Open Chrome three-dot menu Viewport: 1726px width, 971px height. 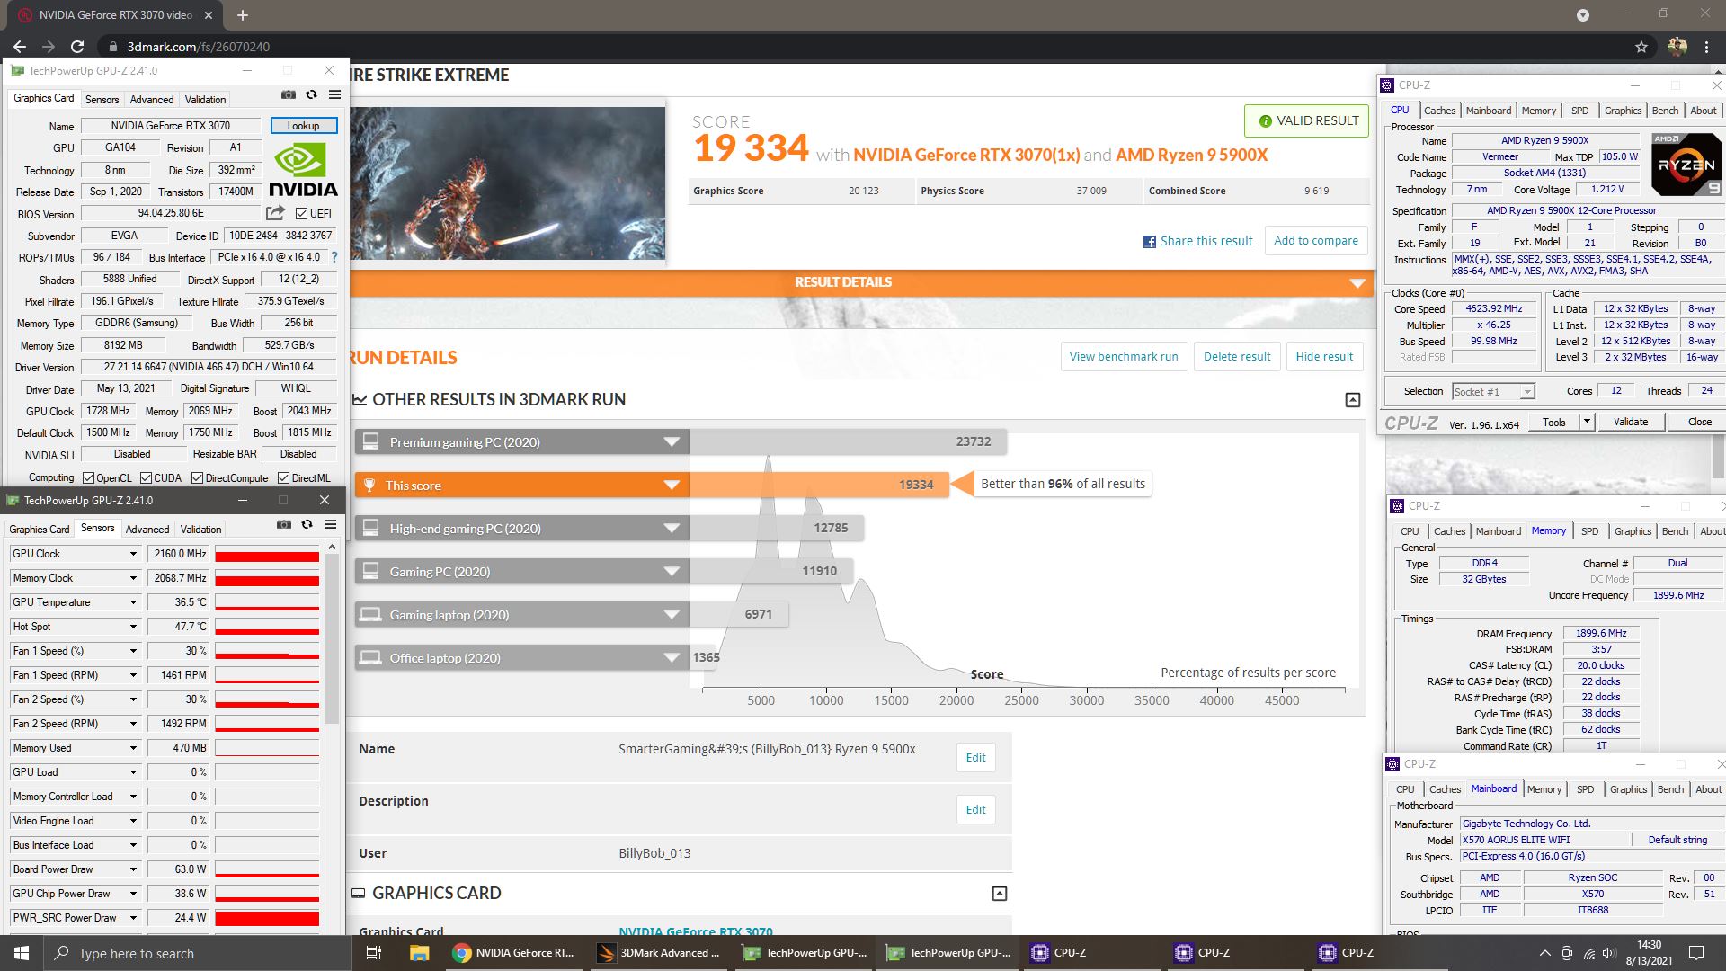[x=1706, y=47]
